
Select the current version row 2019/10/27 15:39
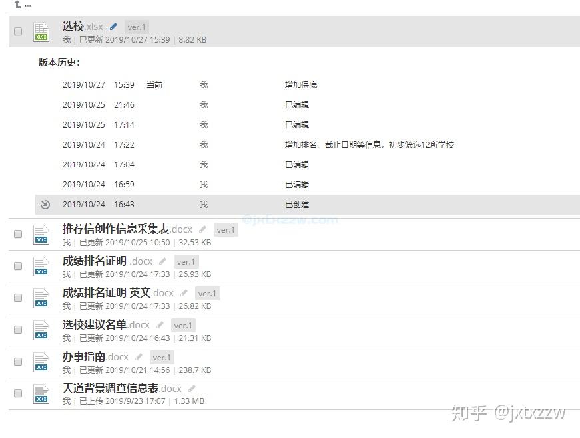308,85
